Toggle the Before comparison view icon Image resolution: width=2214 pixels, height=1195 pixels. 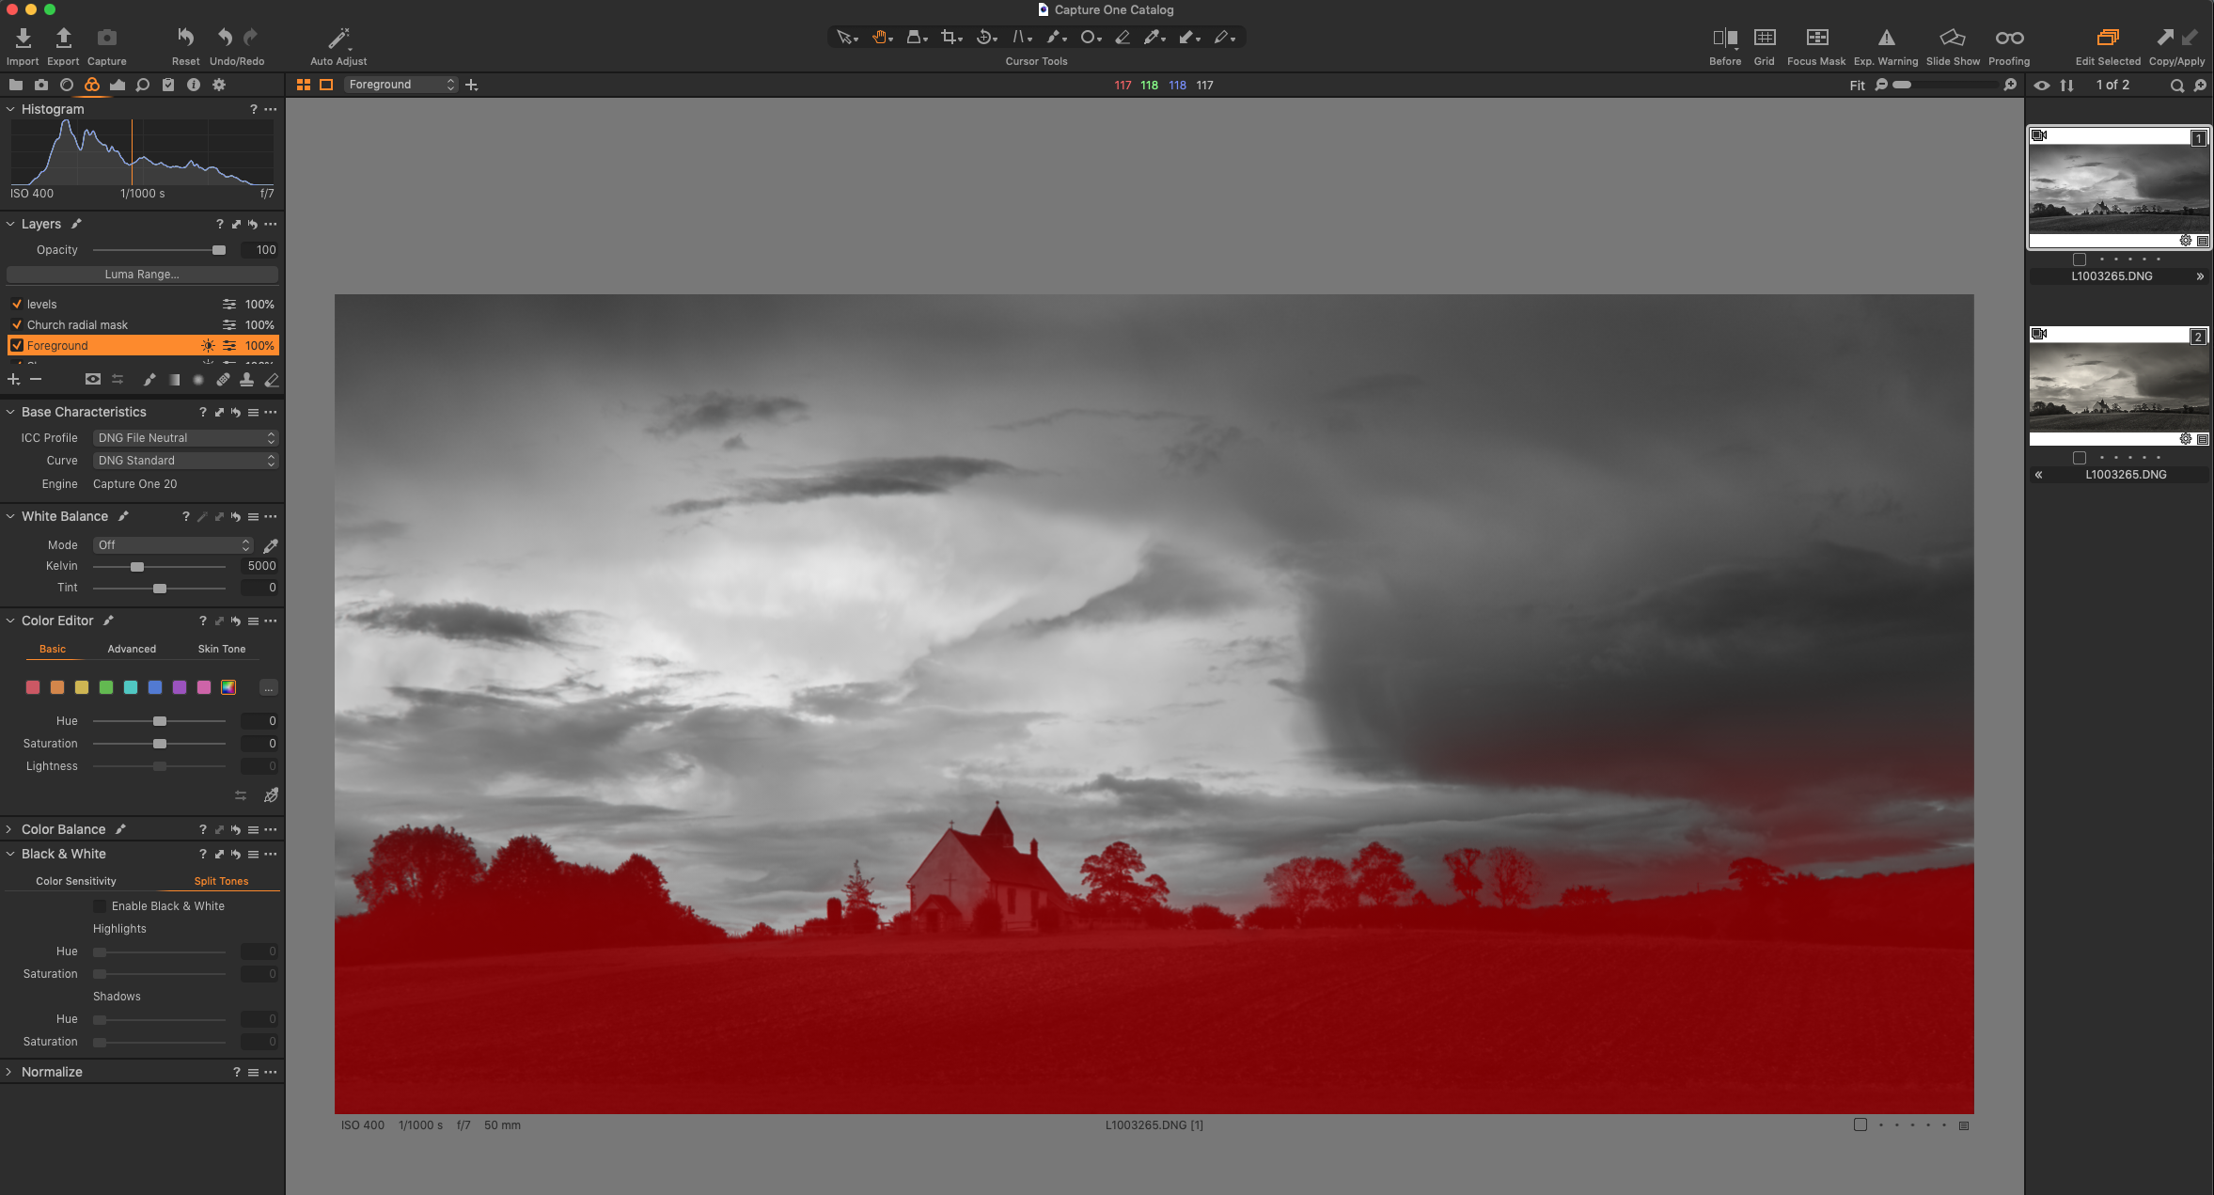pyautogui.click(x=1724, y=38)
